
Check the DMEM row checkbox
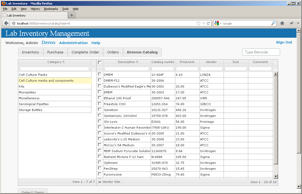tap(100, 74)
